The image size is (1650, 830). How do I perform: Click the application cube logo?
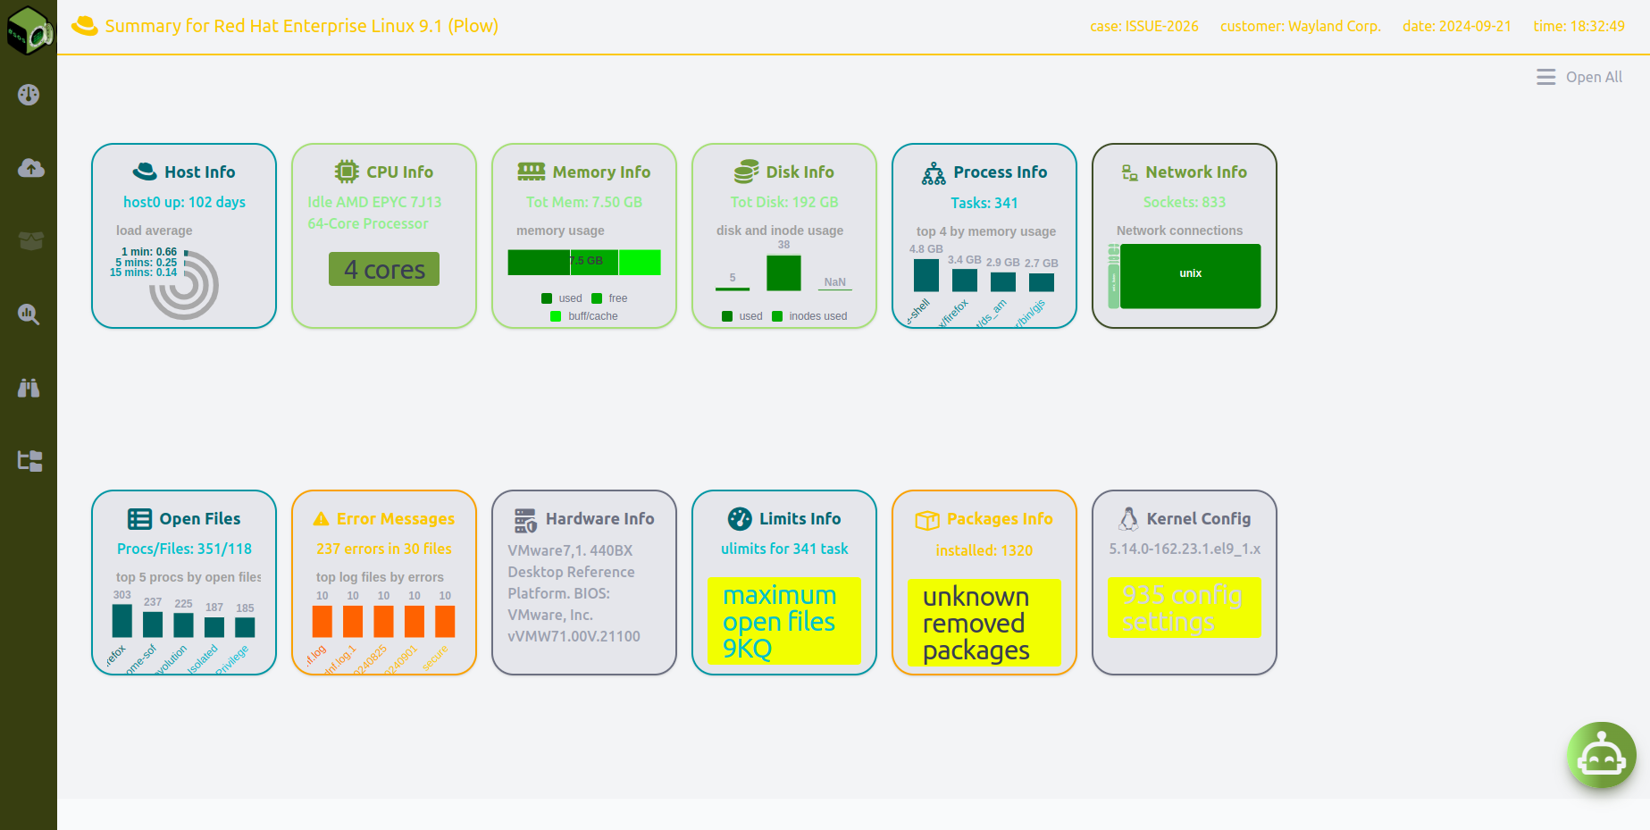[x=29, y=30]
